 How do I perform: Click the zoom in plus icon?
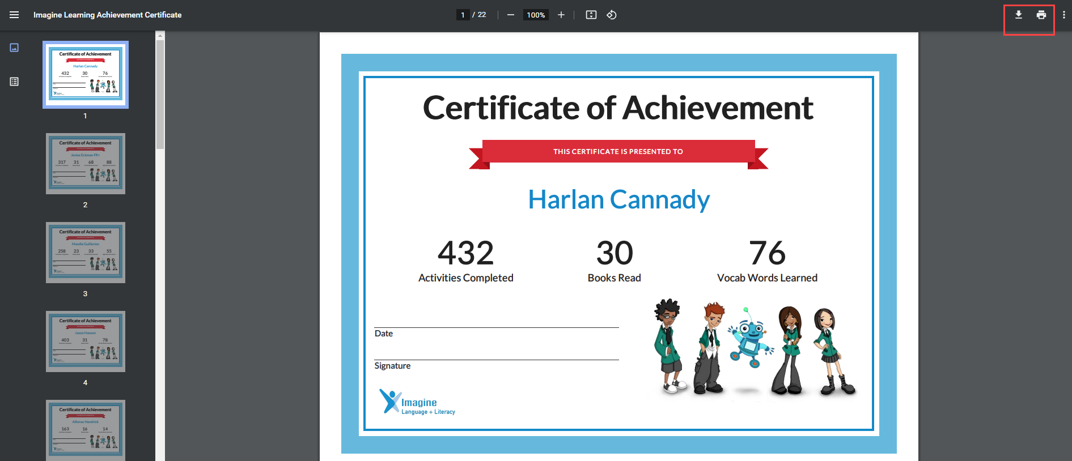pos(561,15)
